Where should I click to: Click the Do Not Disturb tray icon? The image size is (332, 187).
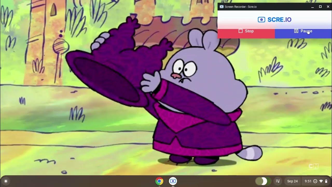point(315,181)
